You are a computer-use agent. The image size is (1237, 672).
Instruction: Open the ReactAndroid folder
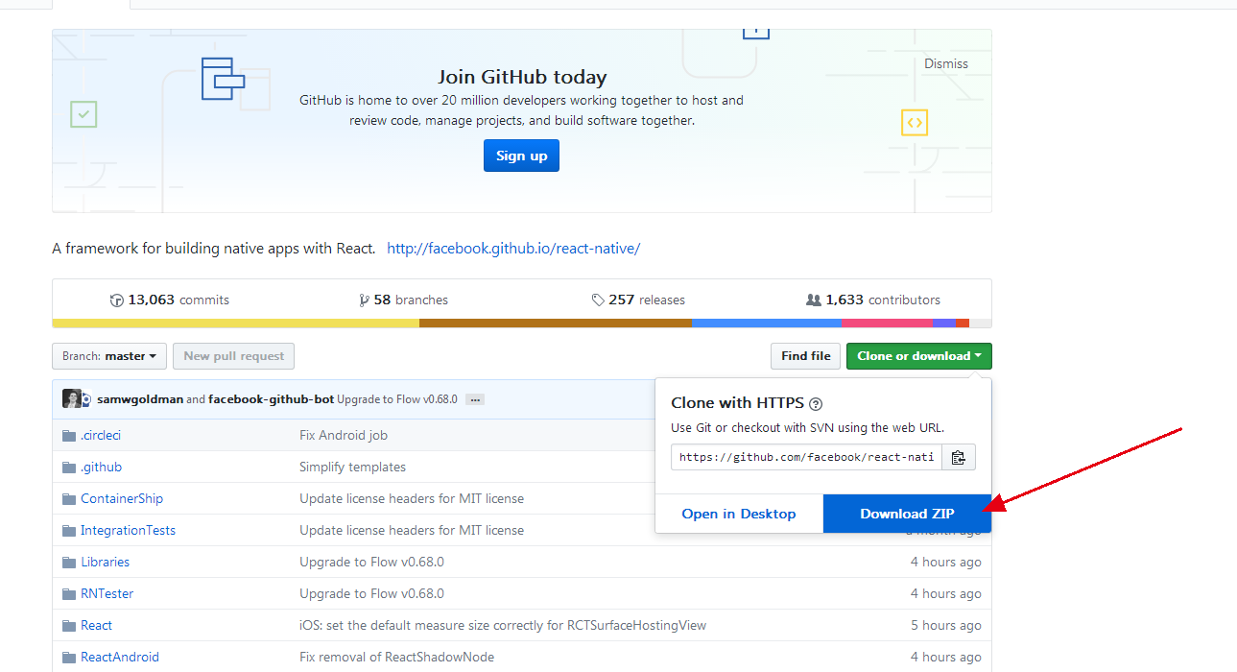[x=120, y=657]
